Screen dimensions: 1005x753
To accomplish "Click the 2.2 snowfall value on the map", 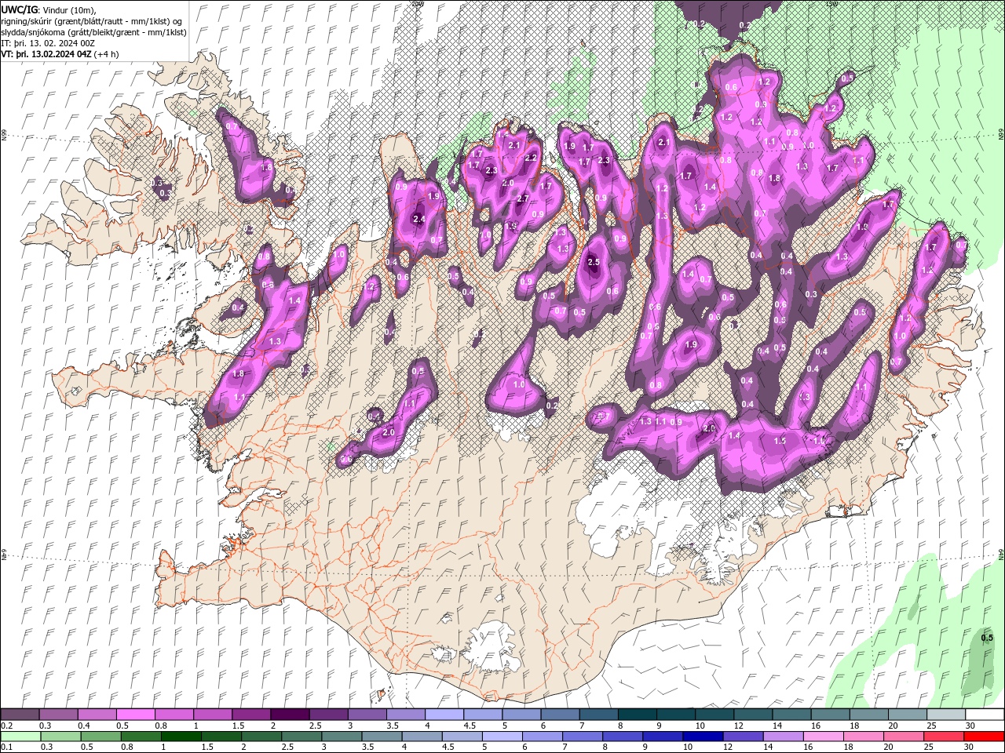I will tap(530, 158).
